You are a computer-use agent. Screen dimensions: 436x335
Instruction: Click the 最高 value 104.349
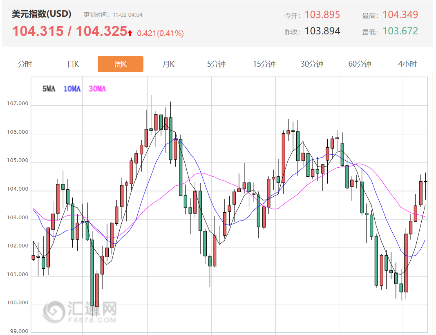(x=400, y=14)
